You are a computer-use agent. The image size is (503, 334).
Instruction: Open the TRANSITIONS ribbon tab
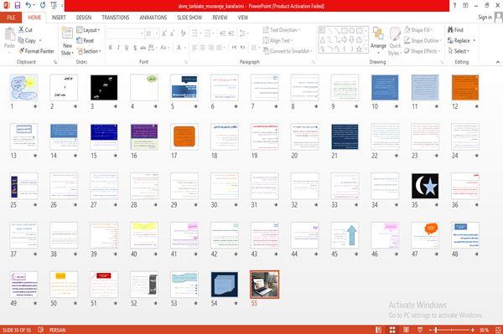[x=115, y=18]
